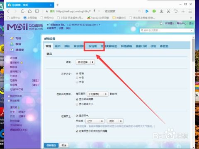
Task: Click the 收信 receive mail icon
Action: click(x=12, y=44)
